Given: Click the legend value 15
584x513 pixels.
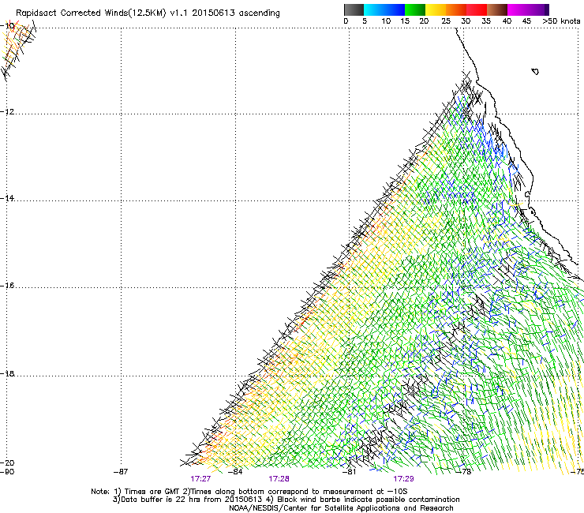Looking at the screenshot, I should [405, 21].
